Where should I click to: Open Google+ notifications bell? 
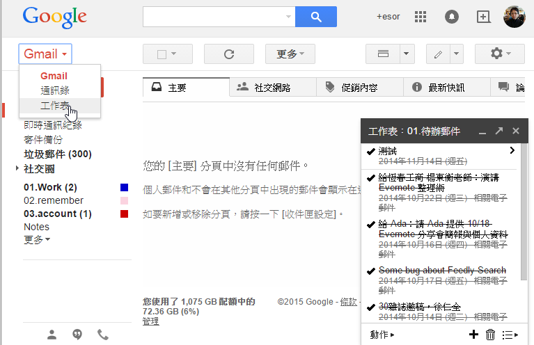(x=452, y=17)
